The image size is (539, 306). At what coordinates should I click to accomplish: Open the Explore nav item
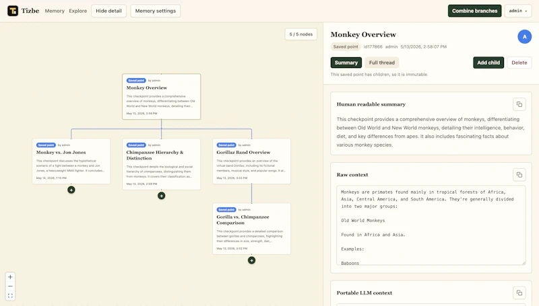click(78, 11)
